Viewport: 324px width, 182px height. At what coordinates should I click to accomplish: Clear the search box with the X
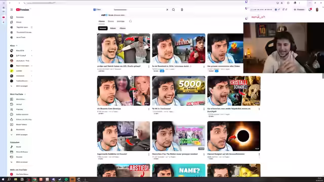[167, 10]
